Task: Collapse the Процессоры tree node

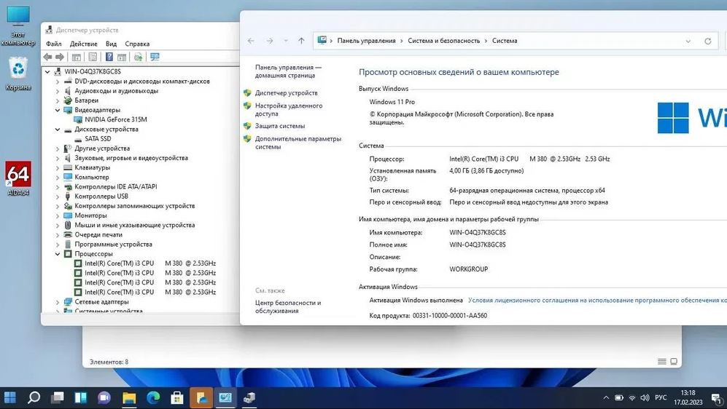Action: [58, 254]
